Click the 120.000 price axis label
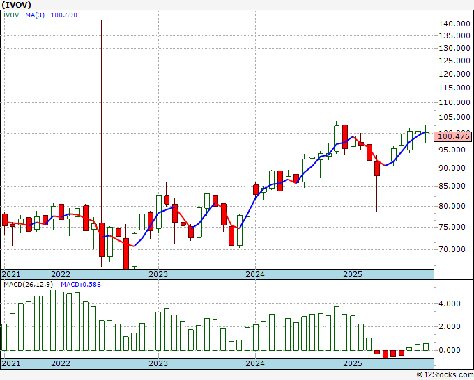The image size is (474, 380). (x=454, y=74)
